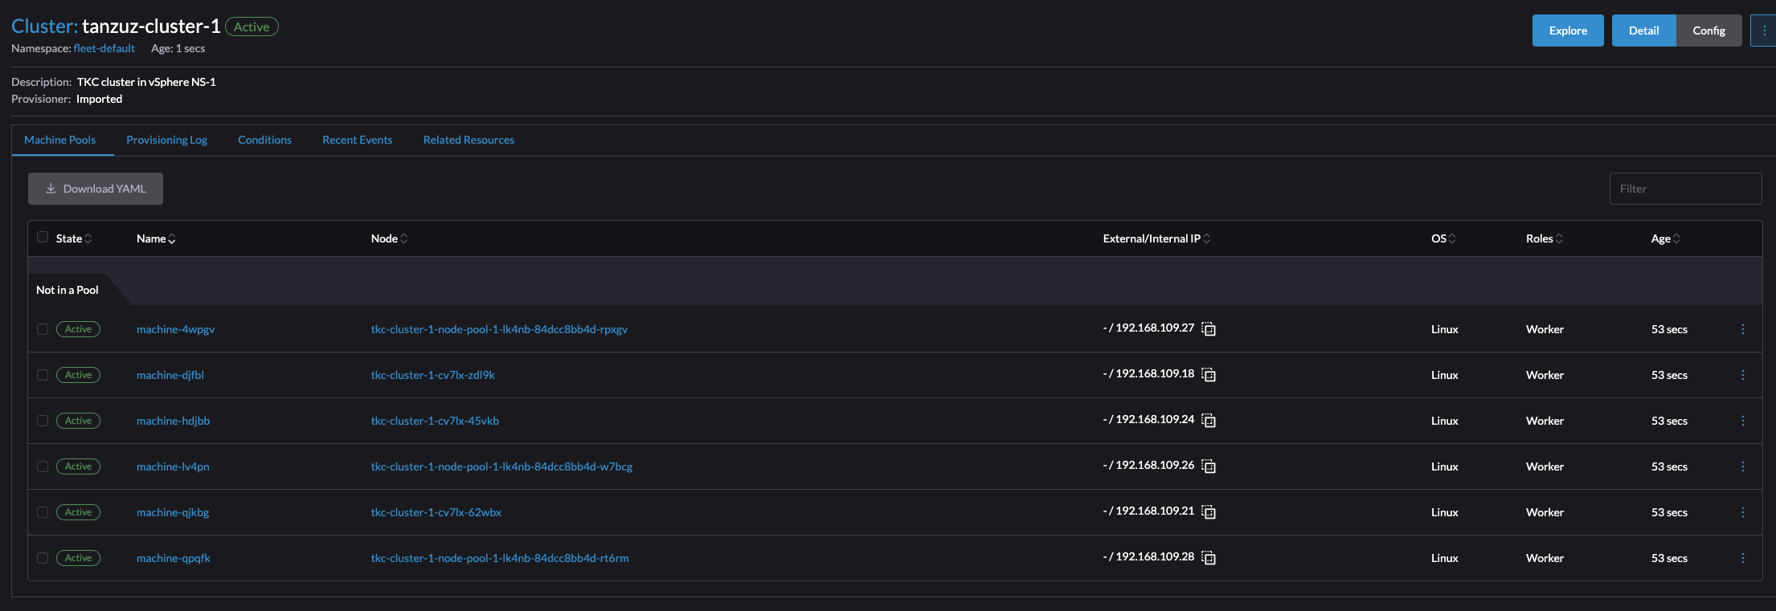1776x611 pixels.
Task: Click the cluster Active status badge
Action: [x=252, y=26]
